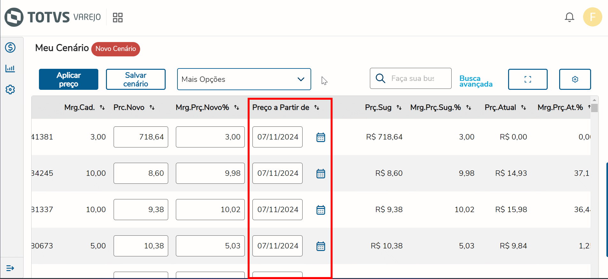Edit the Prc.Novo field with 9,38
Image resolution: width=608 pixels, height=279 pixels.
tap(141, 210)
